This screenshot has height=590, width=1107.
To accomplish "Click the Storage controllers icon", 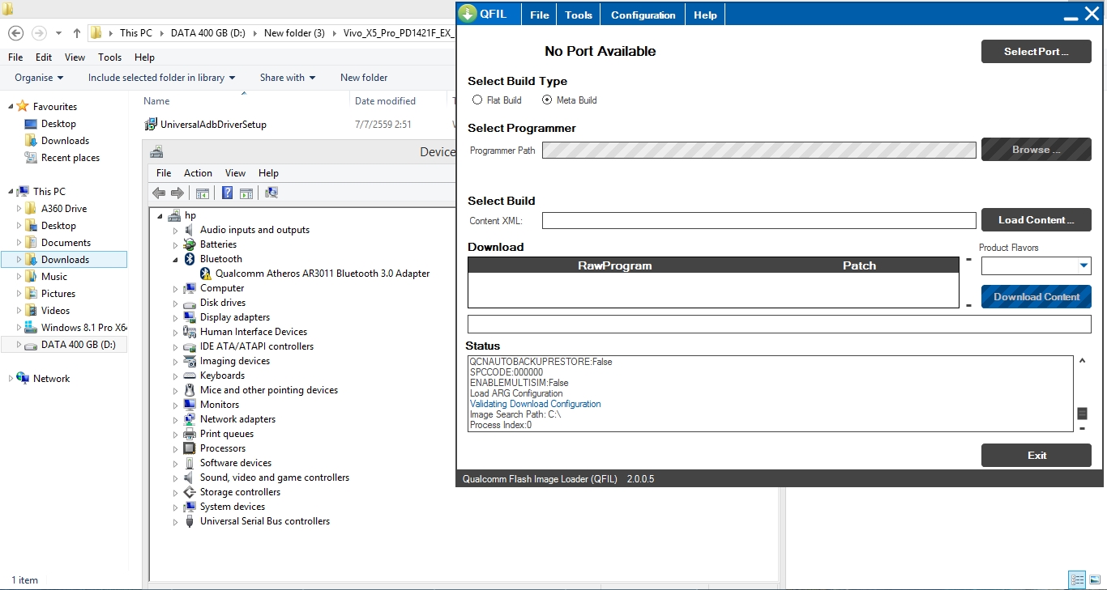I will tap(190, 492).
